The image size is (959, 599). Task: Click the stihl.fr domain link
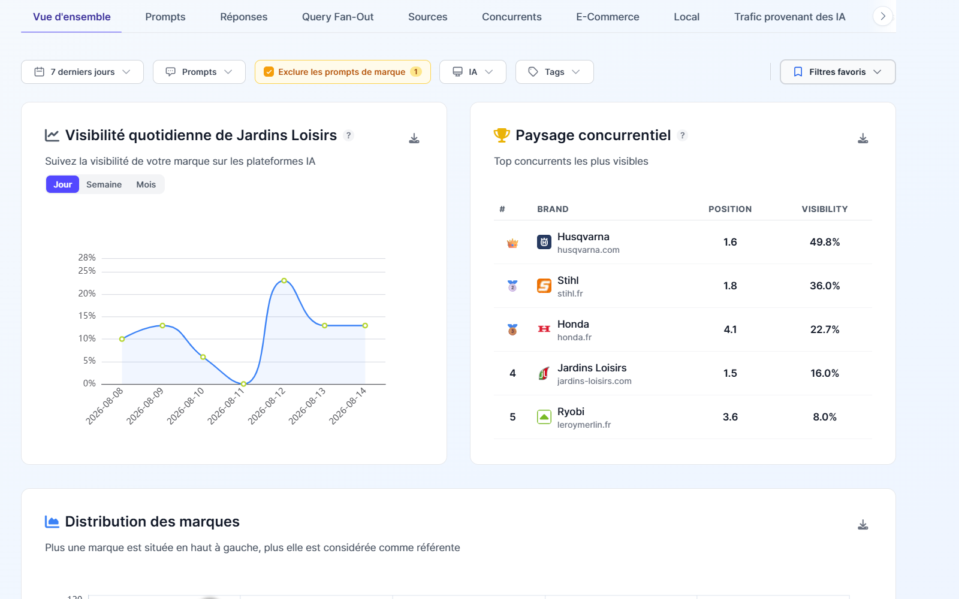pos(569,294)
